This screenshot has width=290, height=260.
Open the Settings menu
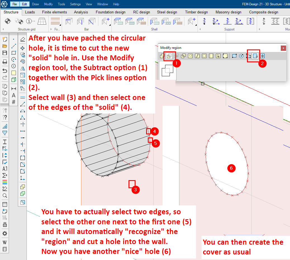[x=75, y=4]
